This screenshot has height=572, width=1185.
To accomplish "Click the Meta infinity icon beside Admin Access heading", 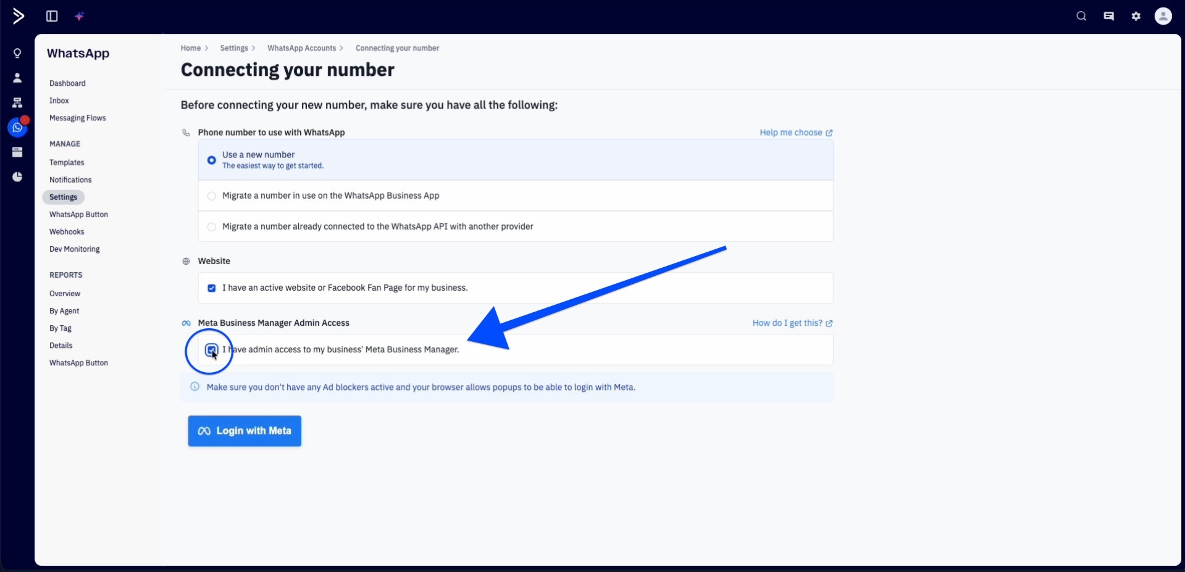I will click(x=186, y=323).
